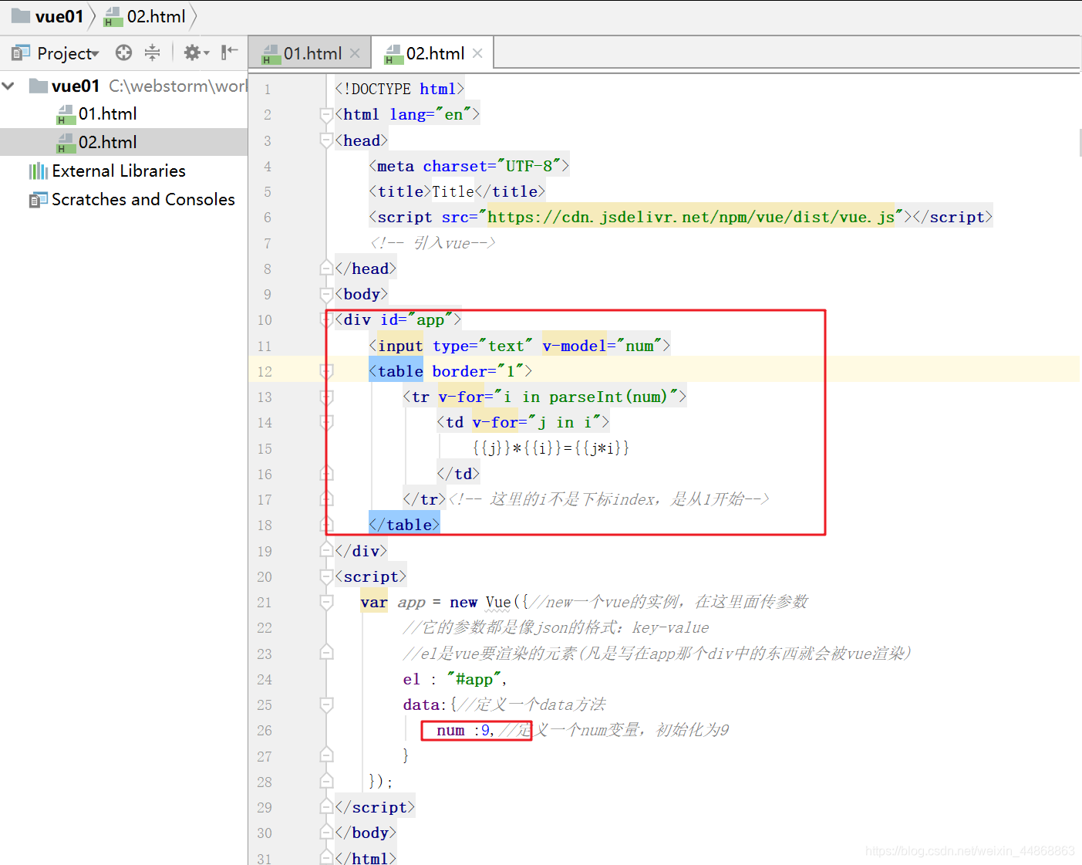Click the External Libraries icon
1082x865 pixels.
coord(39,171)
